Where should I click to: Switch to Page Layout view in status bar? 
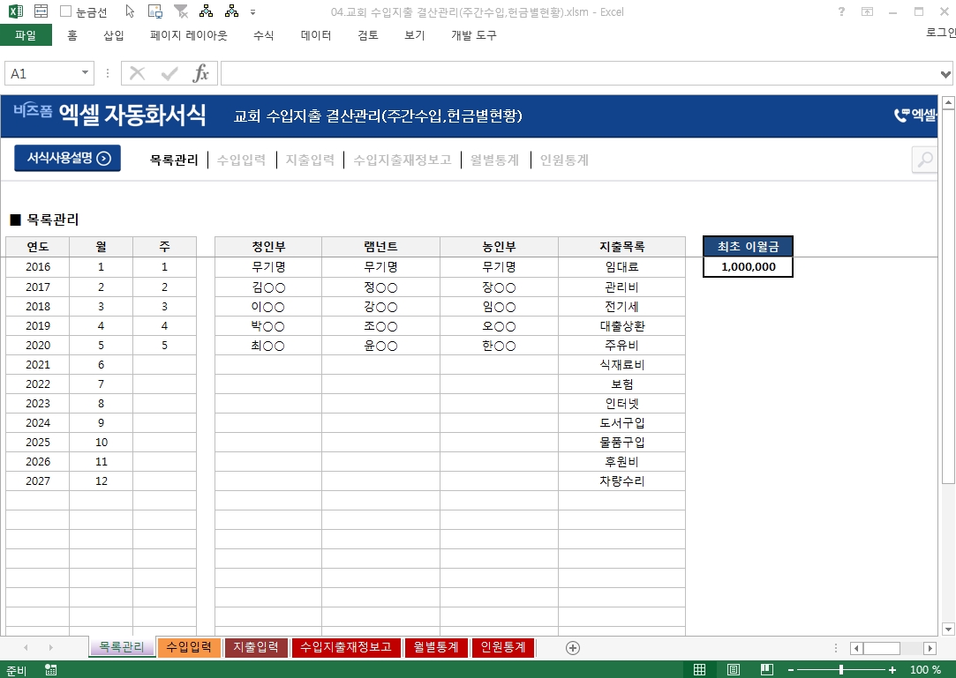tap(734, 670)
